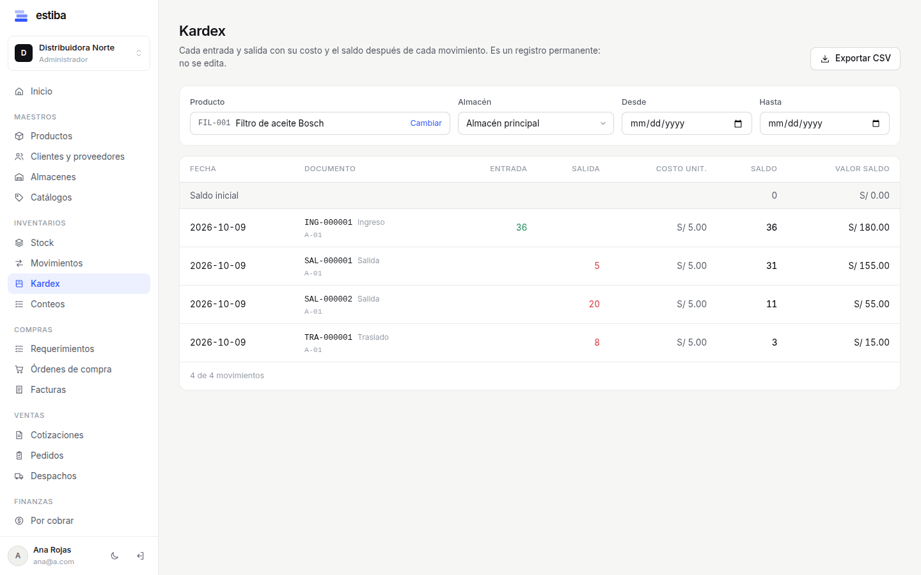
Task: Open the Inicio home icon
Action: pyautogui.click(x=19, y=91)
